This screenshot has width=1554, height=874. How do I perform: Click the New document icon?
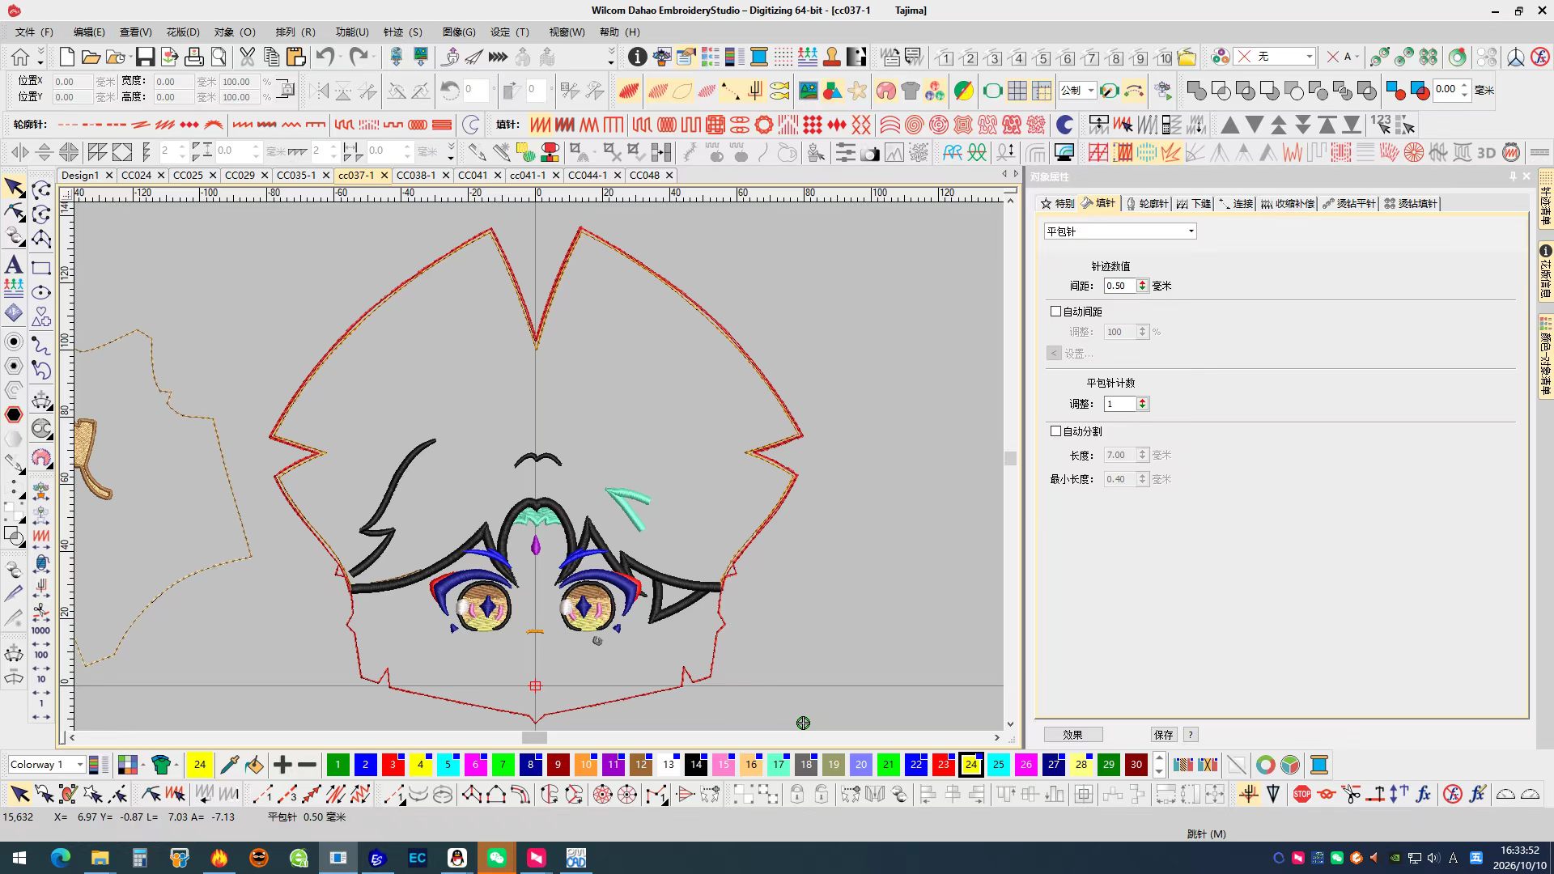[x=66, y=57]
